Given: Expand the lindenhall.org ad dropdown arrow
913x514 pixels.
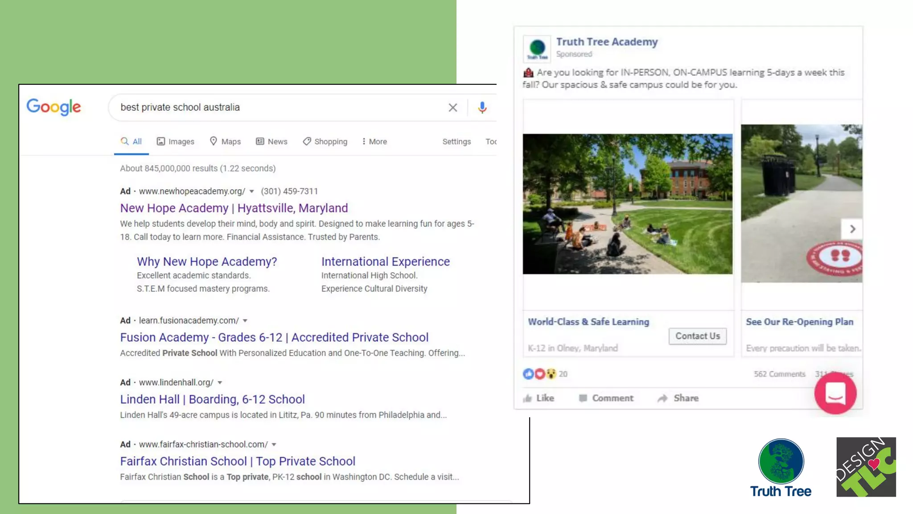Looking at the screenshot, I should pyautogui.click(x=220, y=383).
